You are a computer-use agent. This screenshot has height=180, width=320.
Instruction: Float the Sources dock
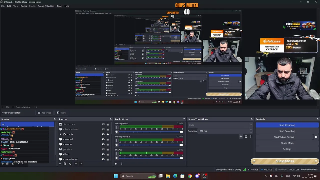click(x=111, y=119)
